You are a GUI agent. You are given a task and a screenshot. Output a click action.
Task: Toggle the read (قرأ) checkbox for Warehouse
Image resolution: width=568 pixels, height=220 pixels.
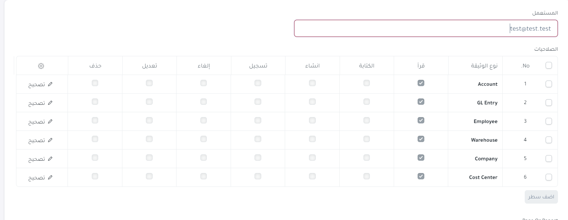tap(421, 139)
